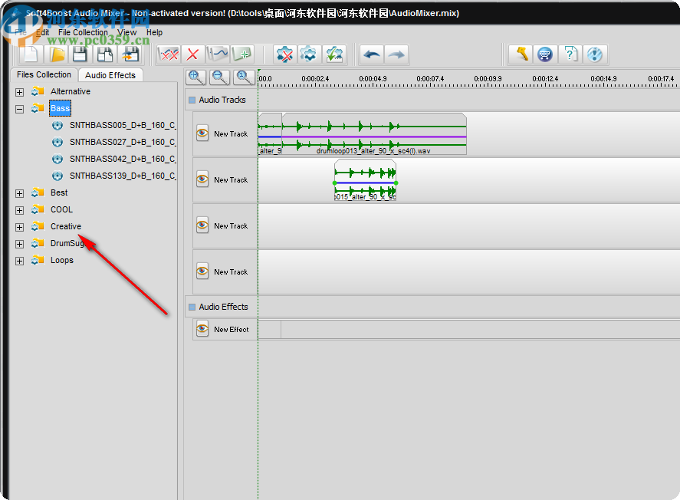Open the Help menu
680x500 pixels.
154,32
